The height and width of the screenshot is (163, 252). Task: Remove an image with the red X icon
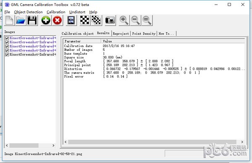coord(58,21)
